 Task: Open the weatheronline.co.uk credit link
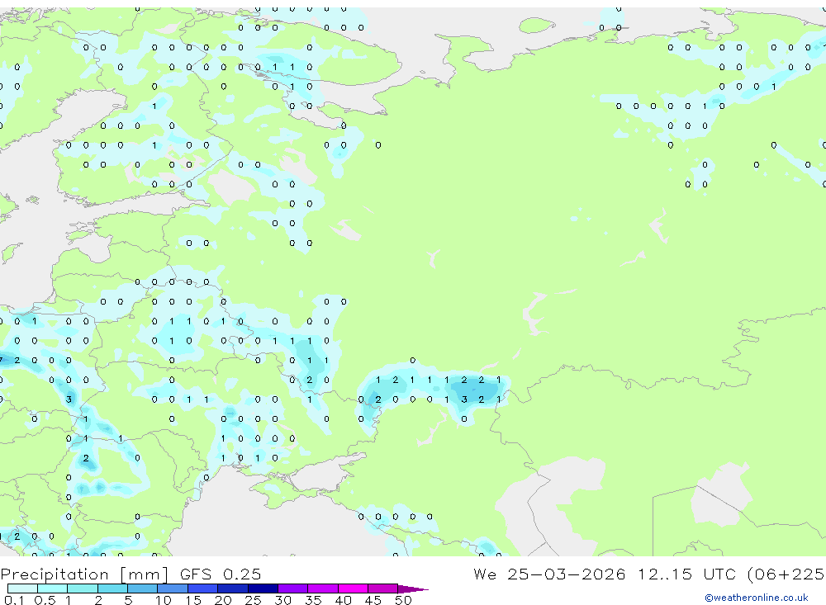coord(756,598)
